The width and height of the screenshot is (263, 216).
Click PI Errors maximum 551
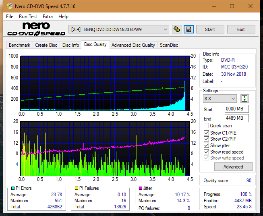[x=58, y=201]
